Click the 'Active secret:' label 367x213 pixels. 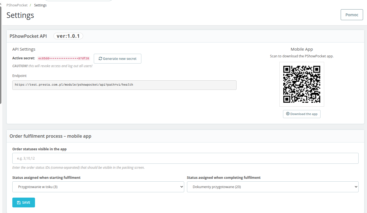(24, 58)
